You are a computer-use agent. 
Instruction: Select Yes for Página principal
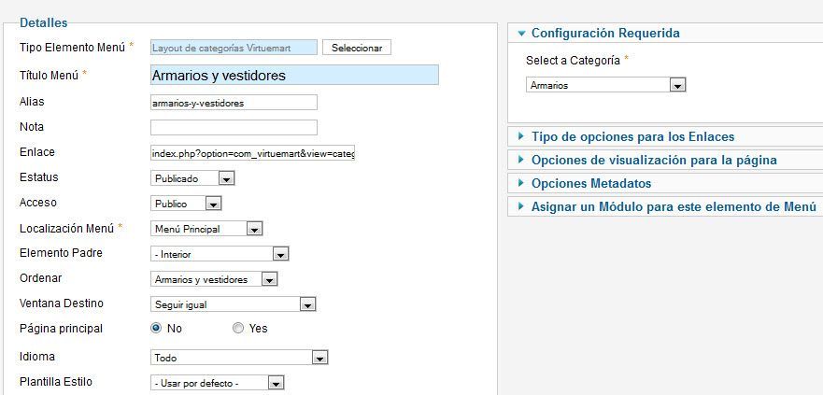pyautogui.click(x=238, y=329)
